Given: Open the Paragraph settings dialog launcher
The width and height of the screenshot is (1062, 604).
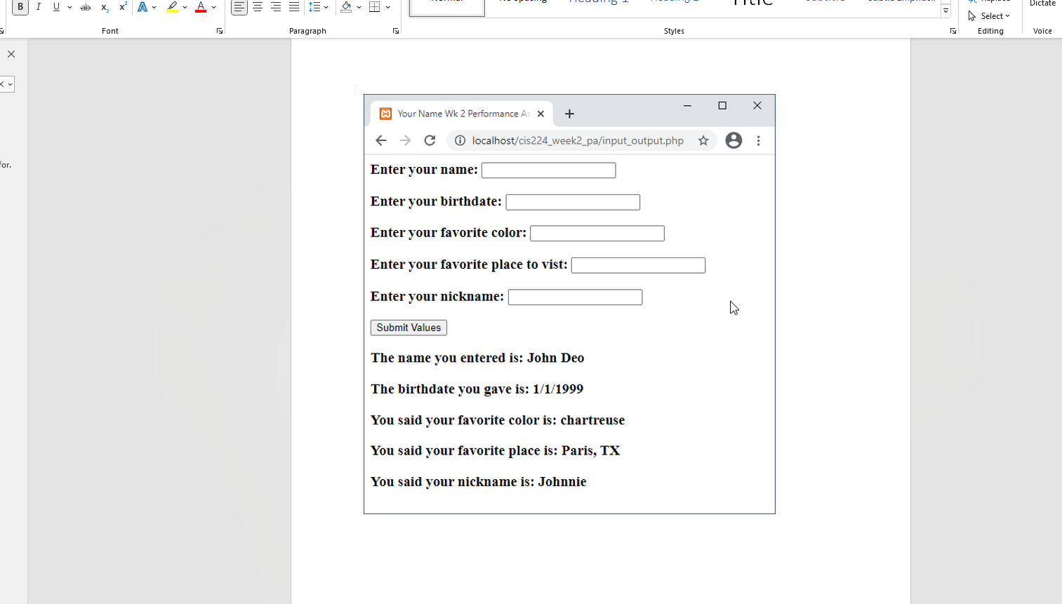Looking at the screenshot, I should (396, 31).
